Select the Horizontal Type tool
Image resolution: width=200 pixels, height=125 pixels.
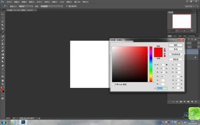3,69
